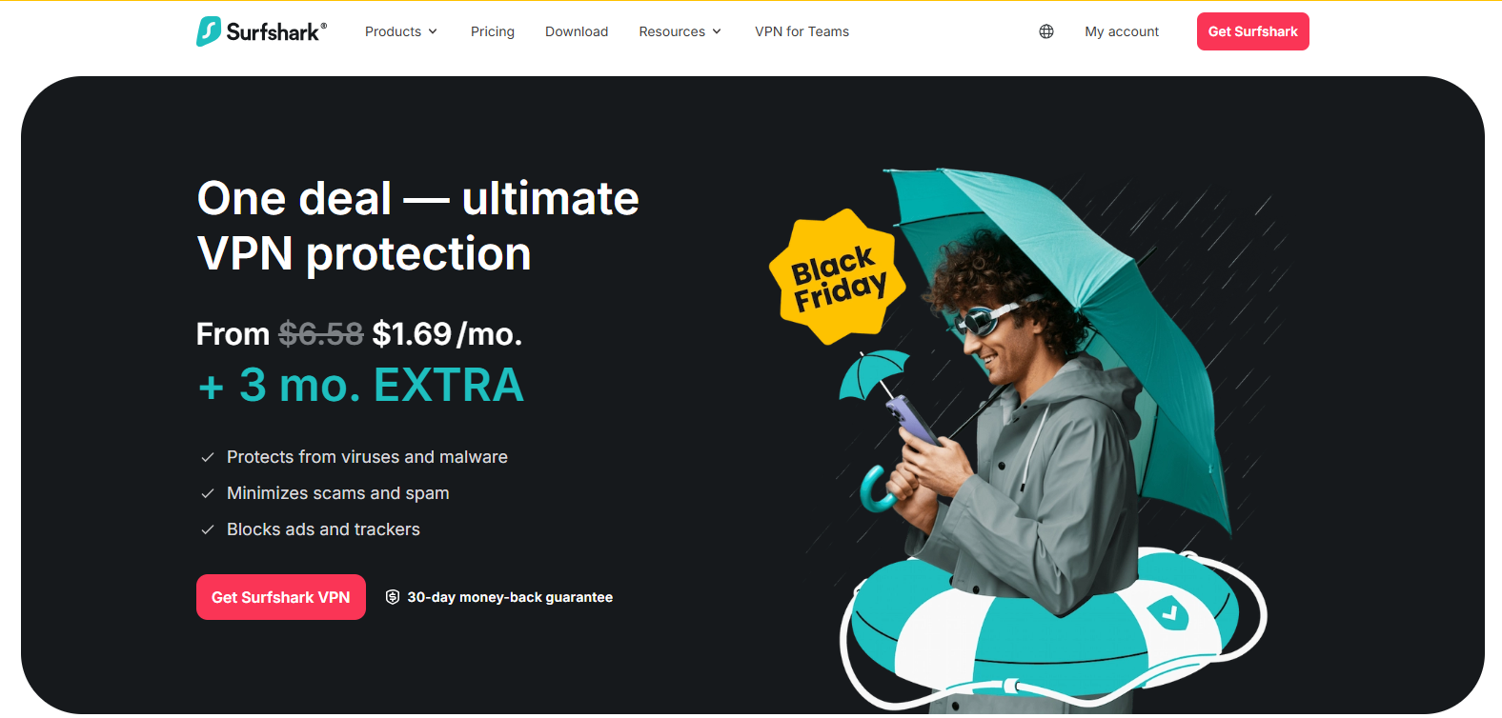The image size is (1502, 718).
Task: Click the Surfshark shark logo icon
Action: pos(209,31)
